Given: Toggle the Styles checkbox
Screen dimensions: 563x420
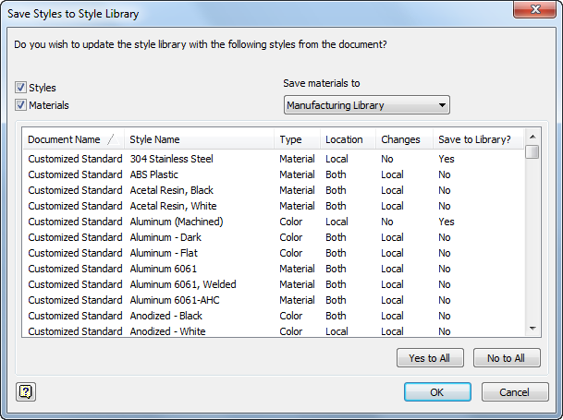Looking at the screenshot, I should 20,88.
